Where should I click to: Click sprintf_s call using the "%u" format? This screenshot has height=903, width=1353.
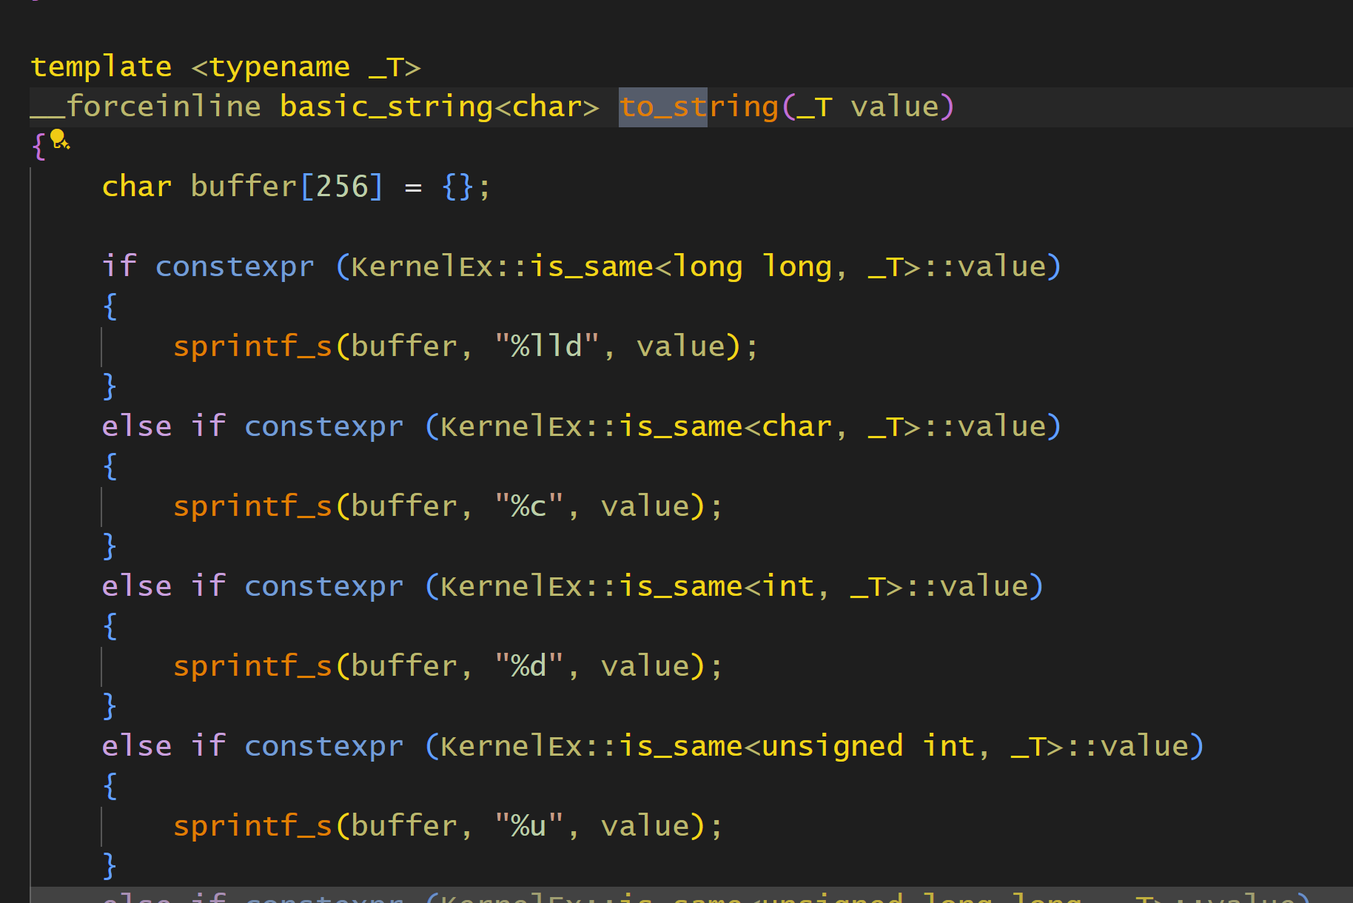252,826
